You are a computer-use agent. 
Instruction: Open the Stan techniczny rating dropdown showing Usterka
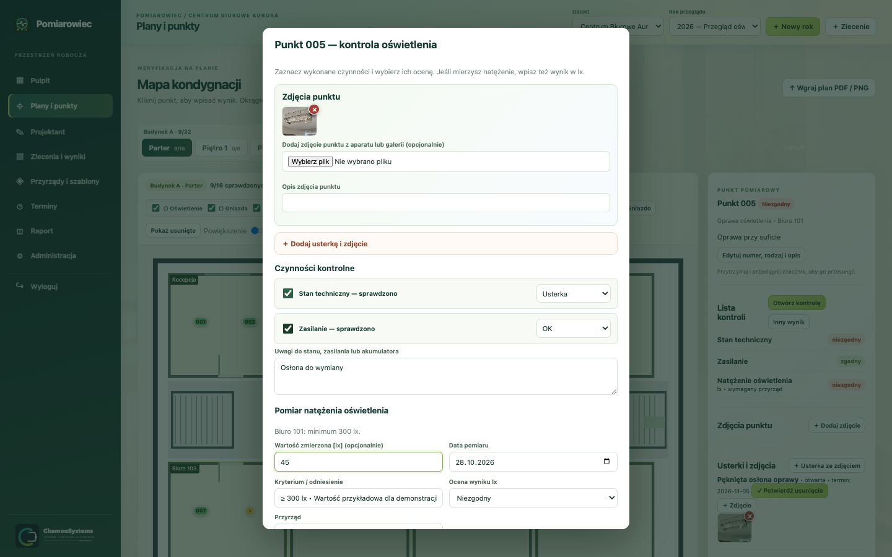[574, 293]
